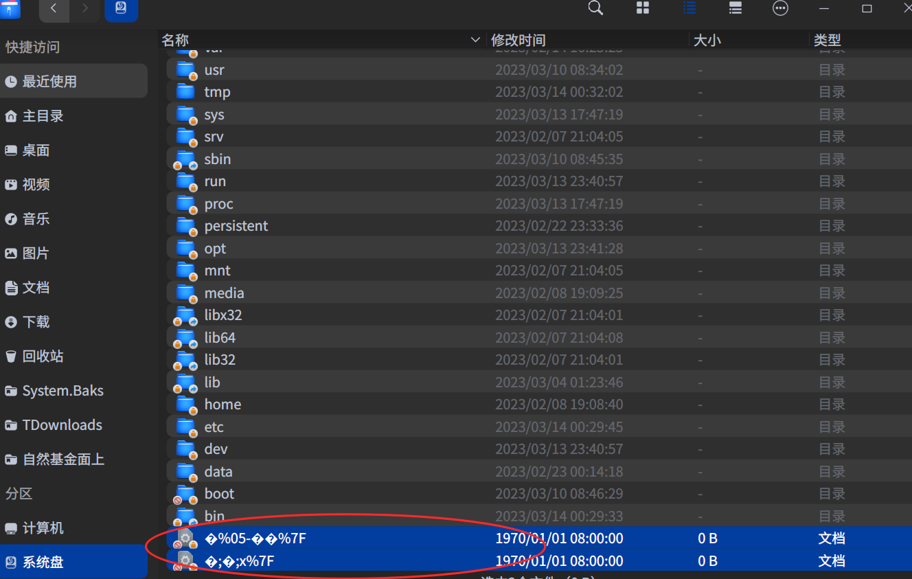Click the sys folder icon
The image size is (912, 579).
click(185, 115)
